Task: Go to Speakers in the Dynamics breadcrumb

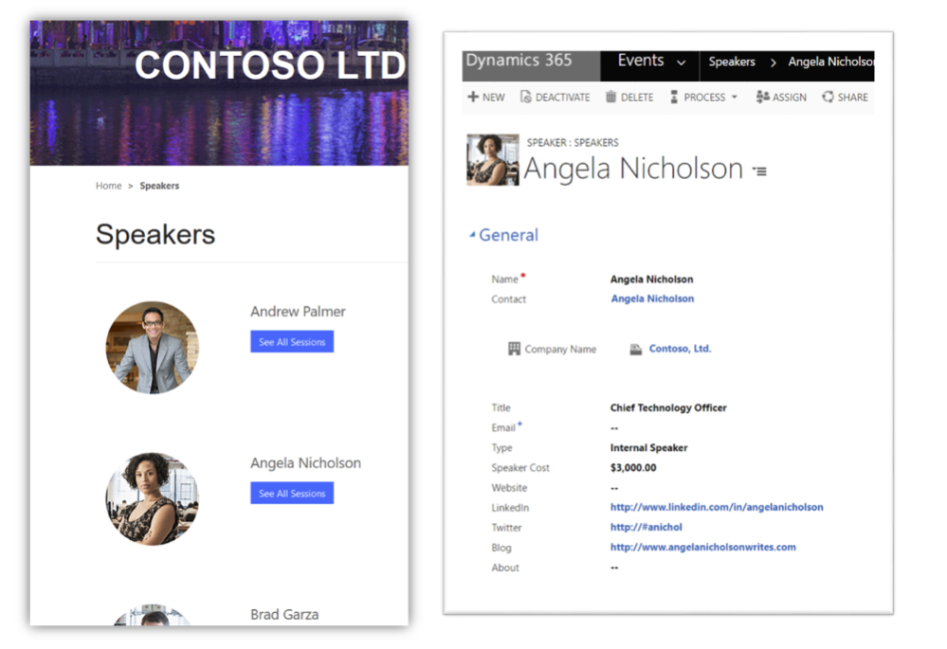Action: click(x=732, y=62)
